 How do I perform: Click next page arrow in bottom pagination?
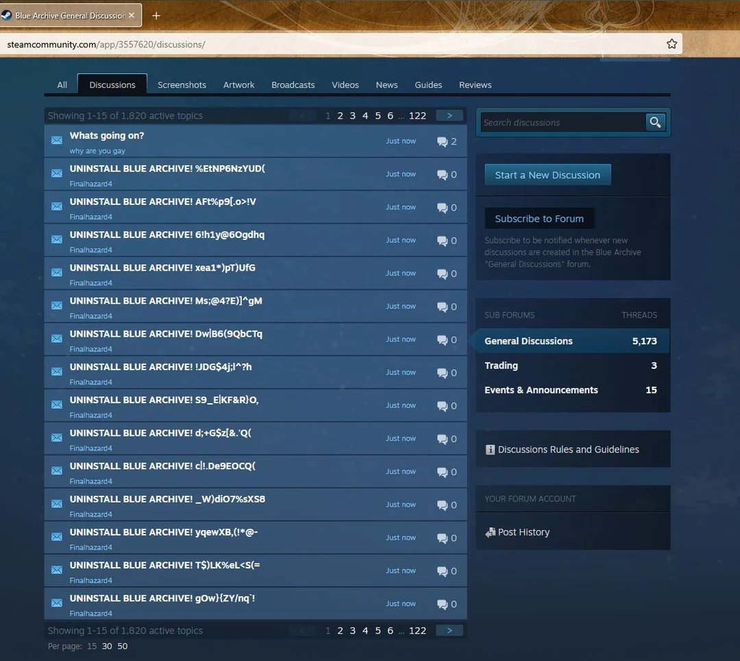449,631
